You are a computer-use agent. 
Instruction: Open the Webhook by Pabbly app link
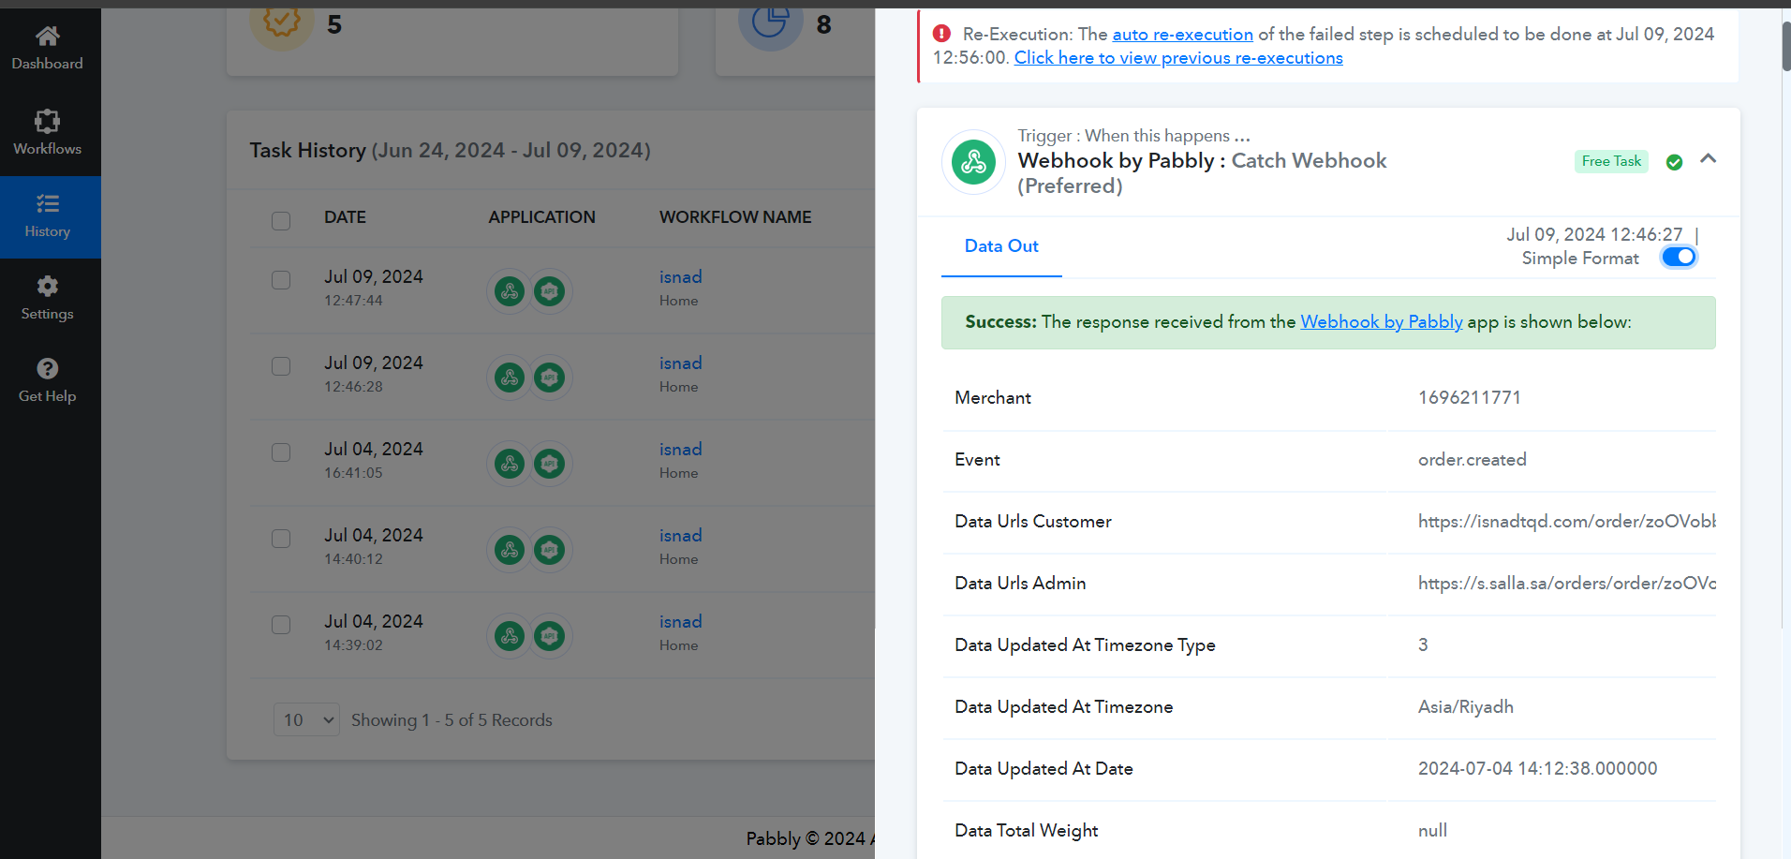(1382, 321)
